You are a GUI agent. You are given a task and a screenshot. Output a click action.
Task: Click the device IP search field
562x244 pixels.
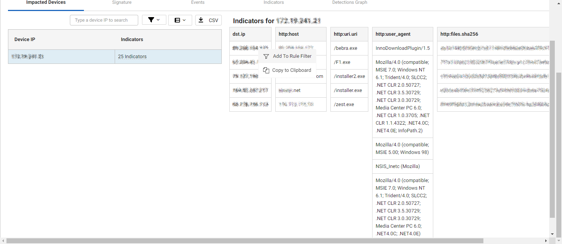point(104,20)
